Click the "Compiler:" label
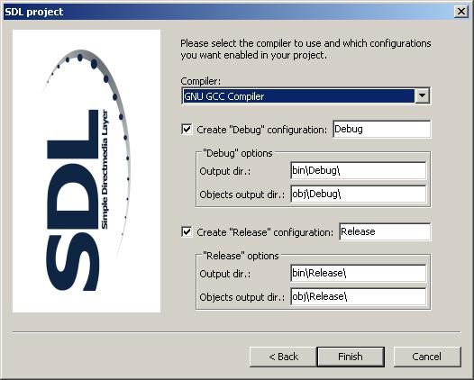 click(201, 81)
